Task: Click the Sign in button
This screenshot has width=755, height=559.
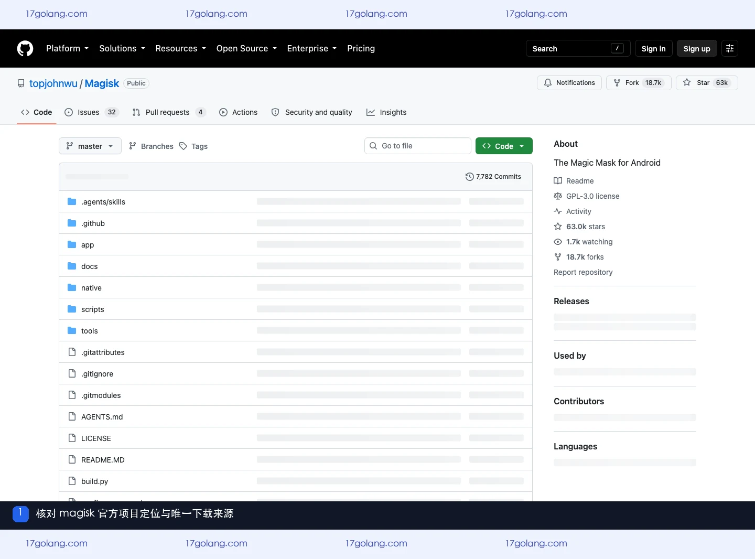Action: [654, 48]
